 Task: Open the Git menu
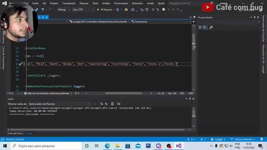point(44,3)
